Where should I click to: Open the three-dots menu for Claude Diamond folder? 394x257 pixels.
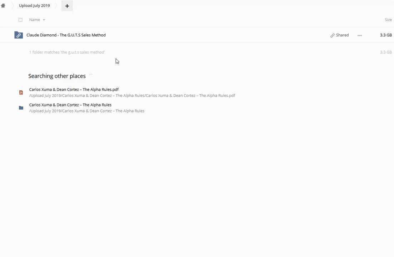[x=359, y=35]
